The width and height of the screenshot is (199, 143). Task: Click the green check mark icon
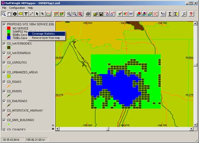(120, 14)
